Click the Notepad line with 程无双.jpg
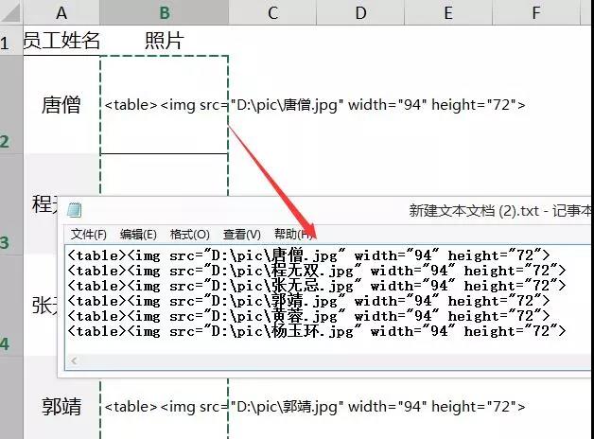 pos(317,271)
